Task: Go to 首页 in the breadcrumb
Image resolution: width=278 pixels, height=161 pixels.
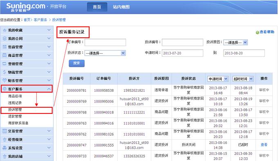Action: point(27,20)
